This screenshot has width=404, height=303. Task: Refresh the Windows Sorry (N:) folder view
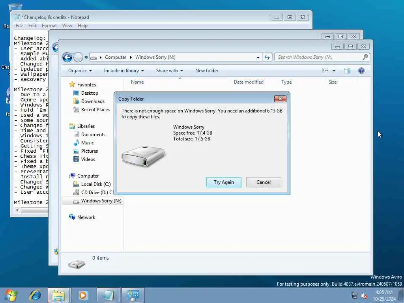267,58
